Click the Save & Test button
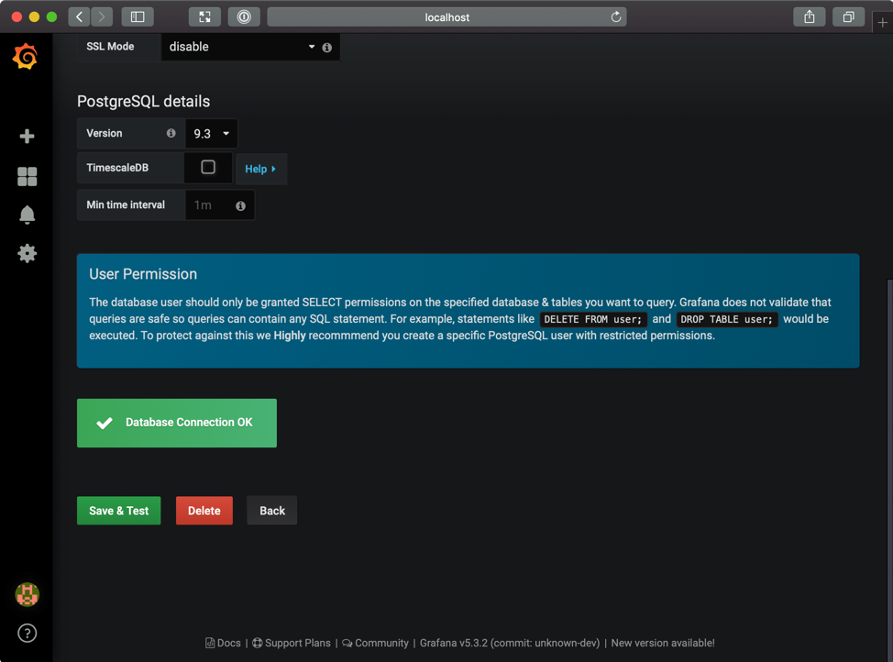The image size is (893, 662). click(119, 511)
